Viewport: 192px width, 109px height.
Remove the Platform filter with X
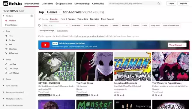click(x=31, y=16)
